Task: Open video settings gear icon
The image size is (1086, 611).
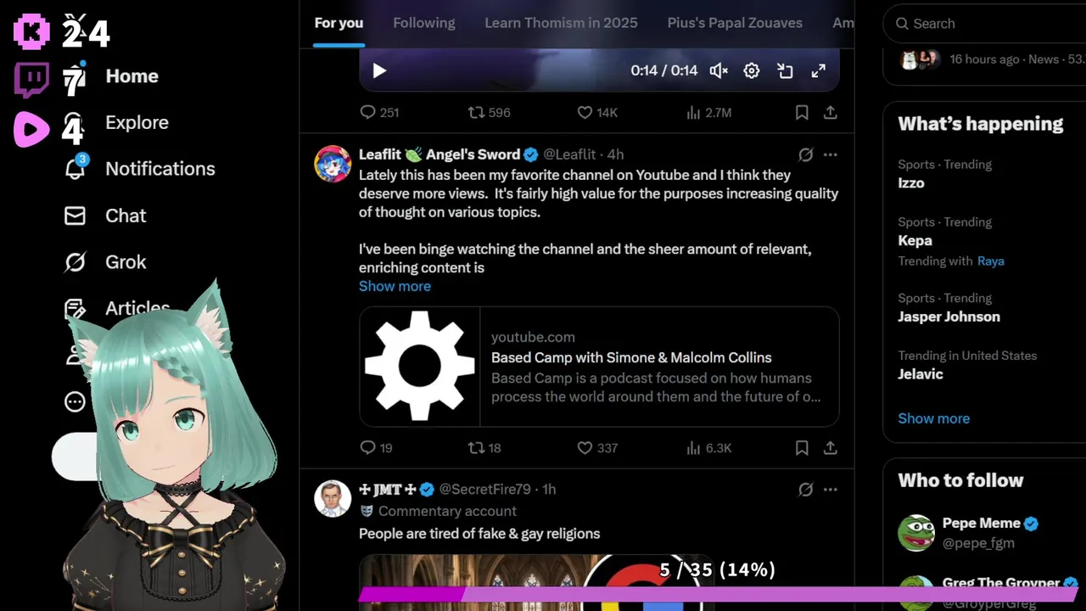Action: (x=752, y=71)
